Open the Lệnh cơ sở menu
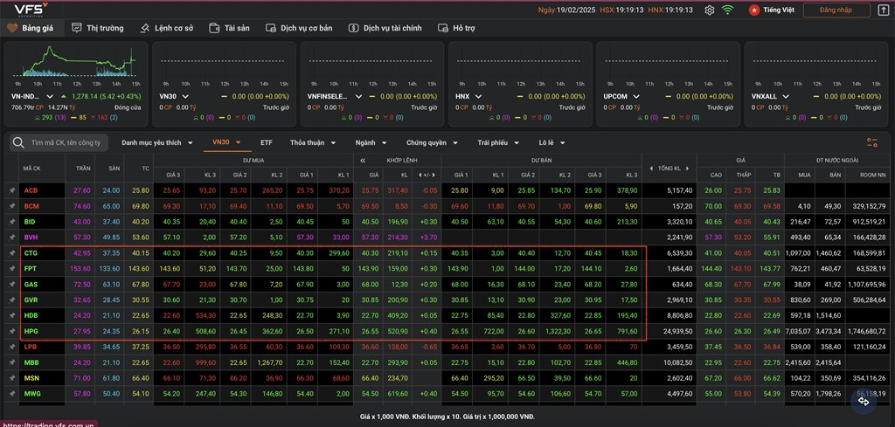The image size is (895, 427). (x=167, y=28)
